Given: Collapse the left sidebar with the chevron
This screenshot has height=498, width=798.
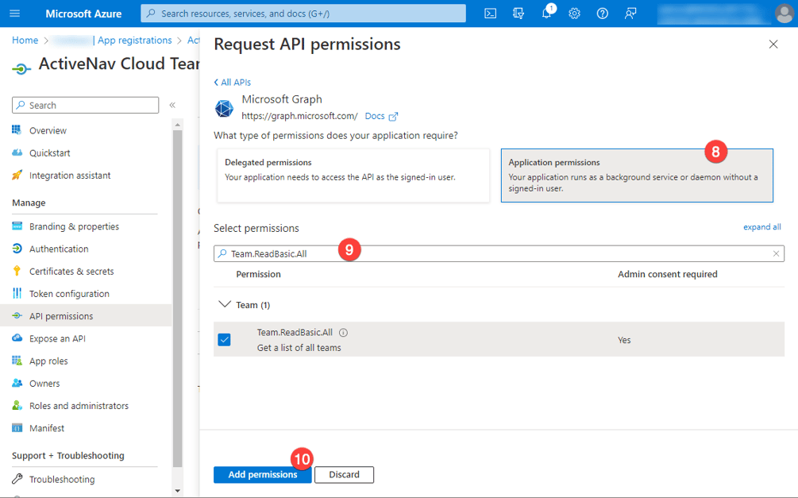Looking at the screenshot, I should 172,105.
